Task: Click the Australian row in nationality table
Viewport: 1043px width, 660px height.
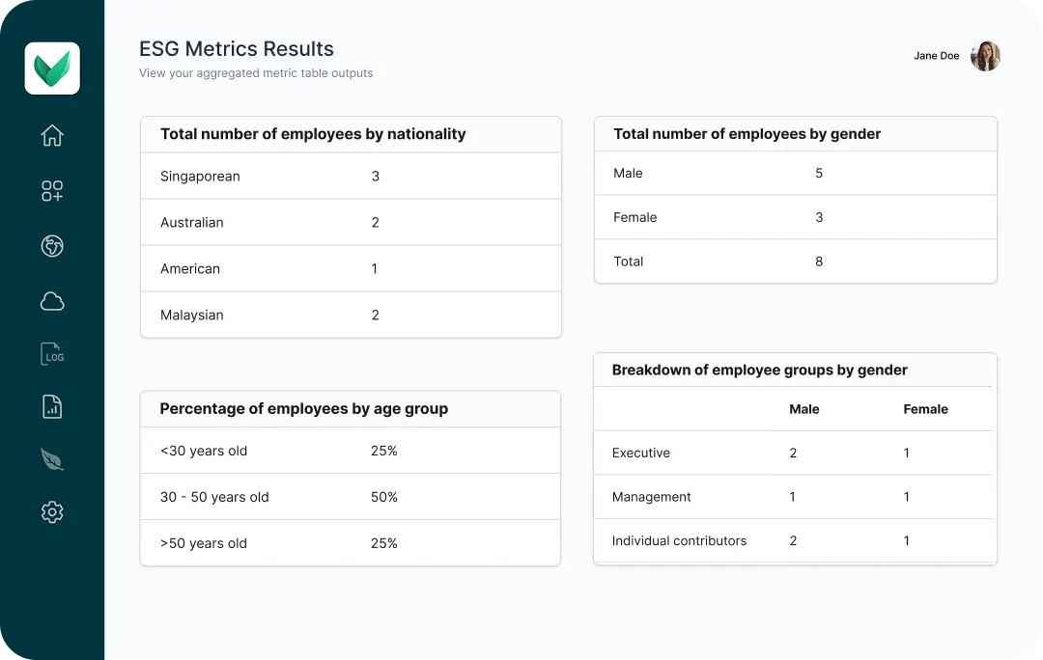Action: tap(351, 223)
